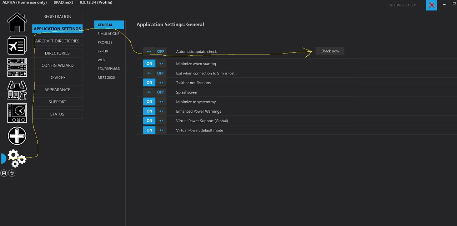457x226 pixels.
Task: Open the yoke and joystick devices icon
Action: tap(17, 90)
